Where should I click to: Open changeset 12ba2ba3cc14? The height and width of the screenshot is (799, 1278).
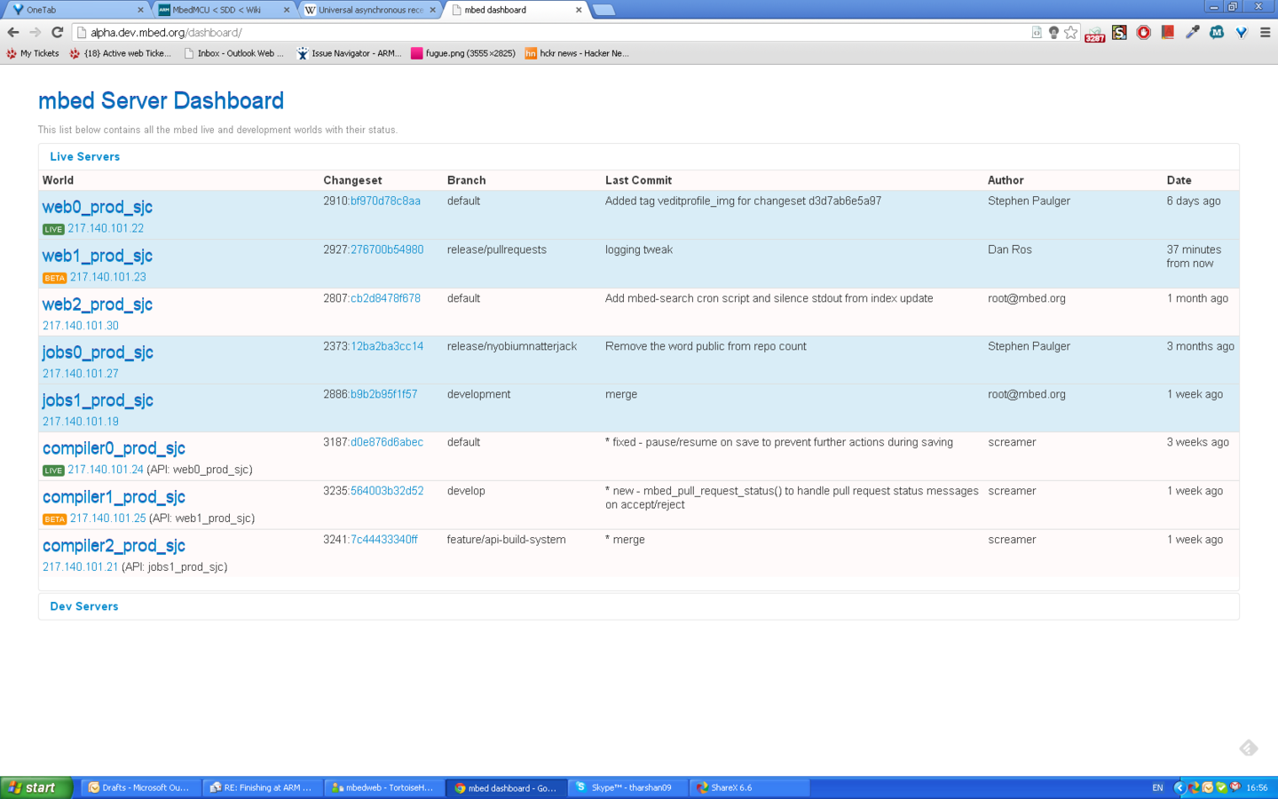(x=387, y=347)
